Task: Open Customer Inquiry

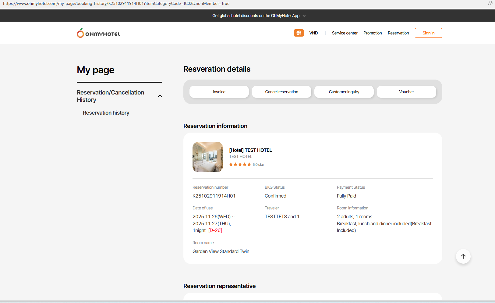Action: (x=344, y=92)
